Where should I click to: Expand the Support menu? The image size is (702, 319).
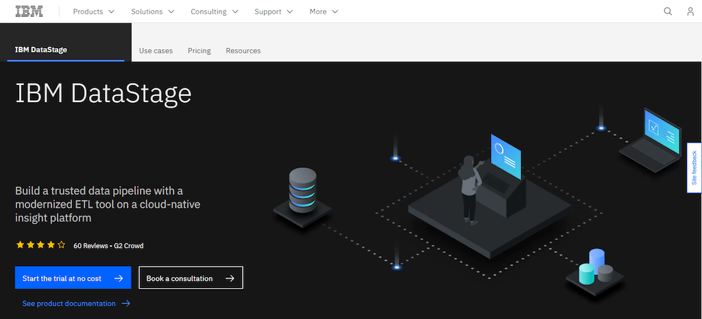tap(274, 12)
